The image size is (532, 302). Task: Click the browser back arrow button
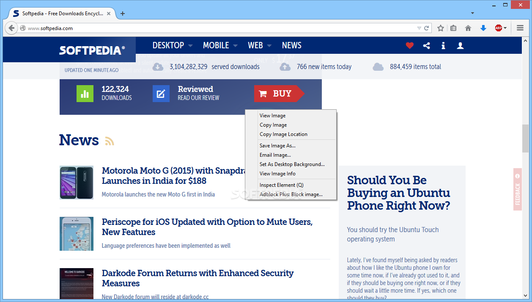point(11,28)
